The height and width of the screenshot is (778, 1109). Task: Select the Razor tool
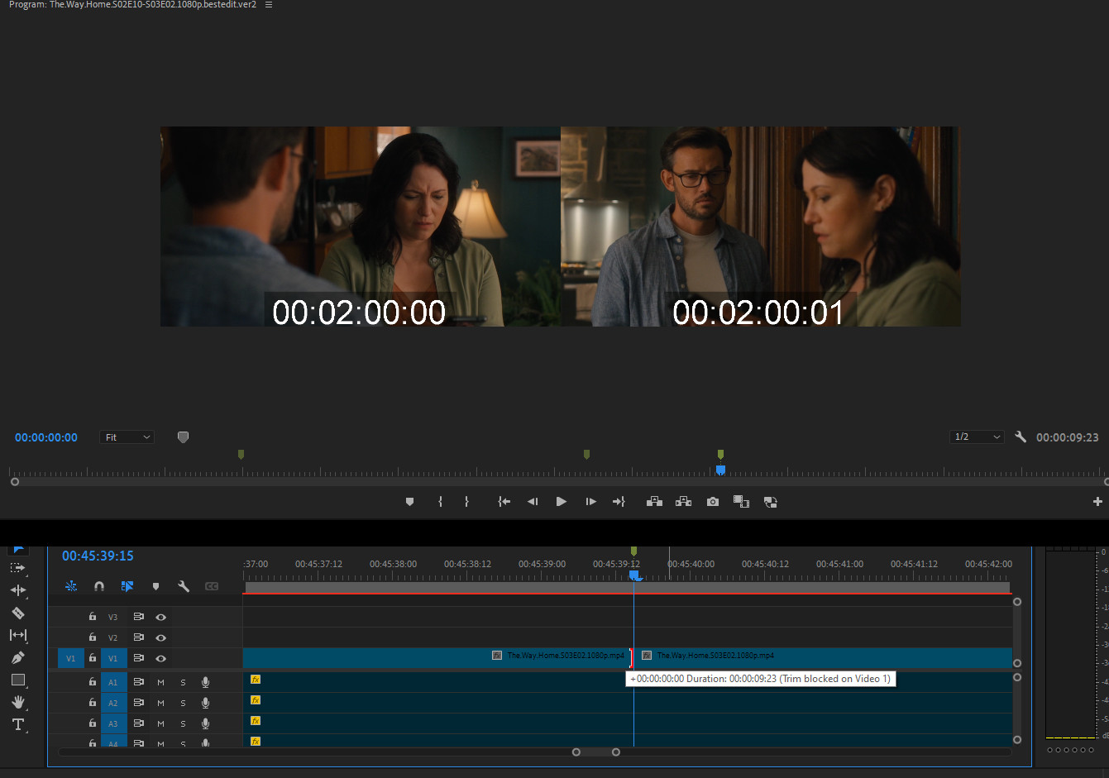(17, 613)
